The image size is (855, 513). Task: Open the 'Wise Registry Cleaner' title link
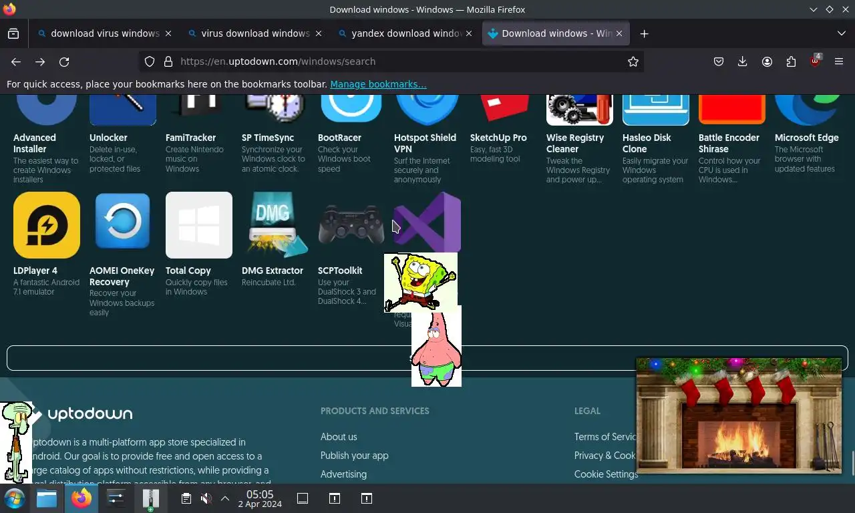click(x=575, y=144)
